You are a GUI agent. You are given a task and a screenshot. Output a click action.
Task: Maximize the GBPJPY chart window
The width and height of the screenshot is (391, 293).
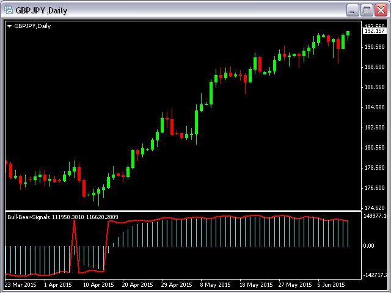tap(367, 10)
